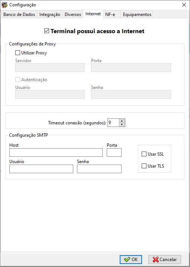Check the Usar SSL option
Image resolution: width=190 pixels, height=267 pixels.
tap(144, 154)
